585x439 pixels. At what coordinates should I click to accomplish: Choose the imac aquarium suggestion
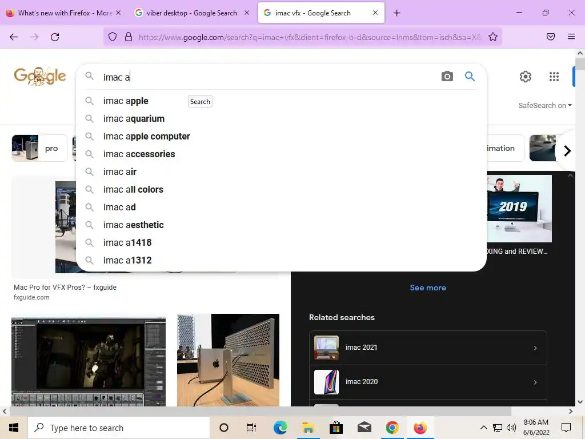pos(281,119)
